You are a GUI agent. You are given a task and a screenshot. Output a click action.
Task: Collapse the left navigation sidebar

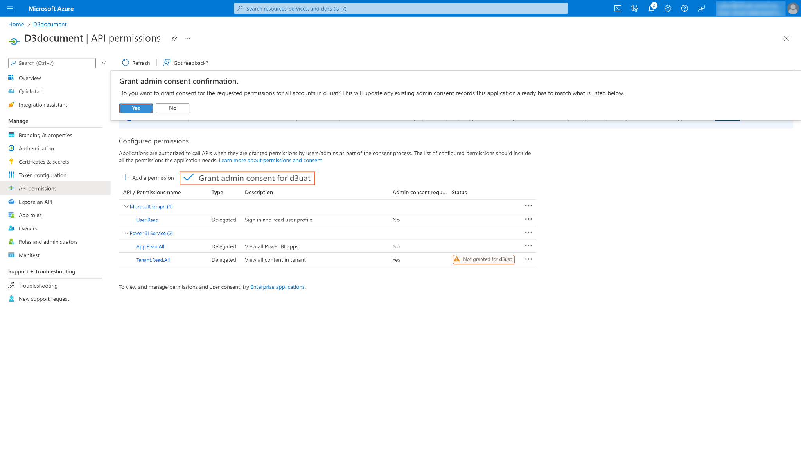click(x=104, y=63)
